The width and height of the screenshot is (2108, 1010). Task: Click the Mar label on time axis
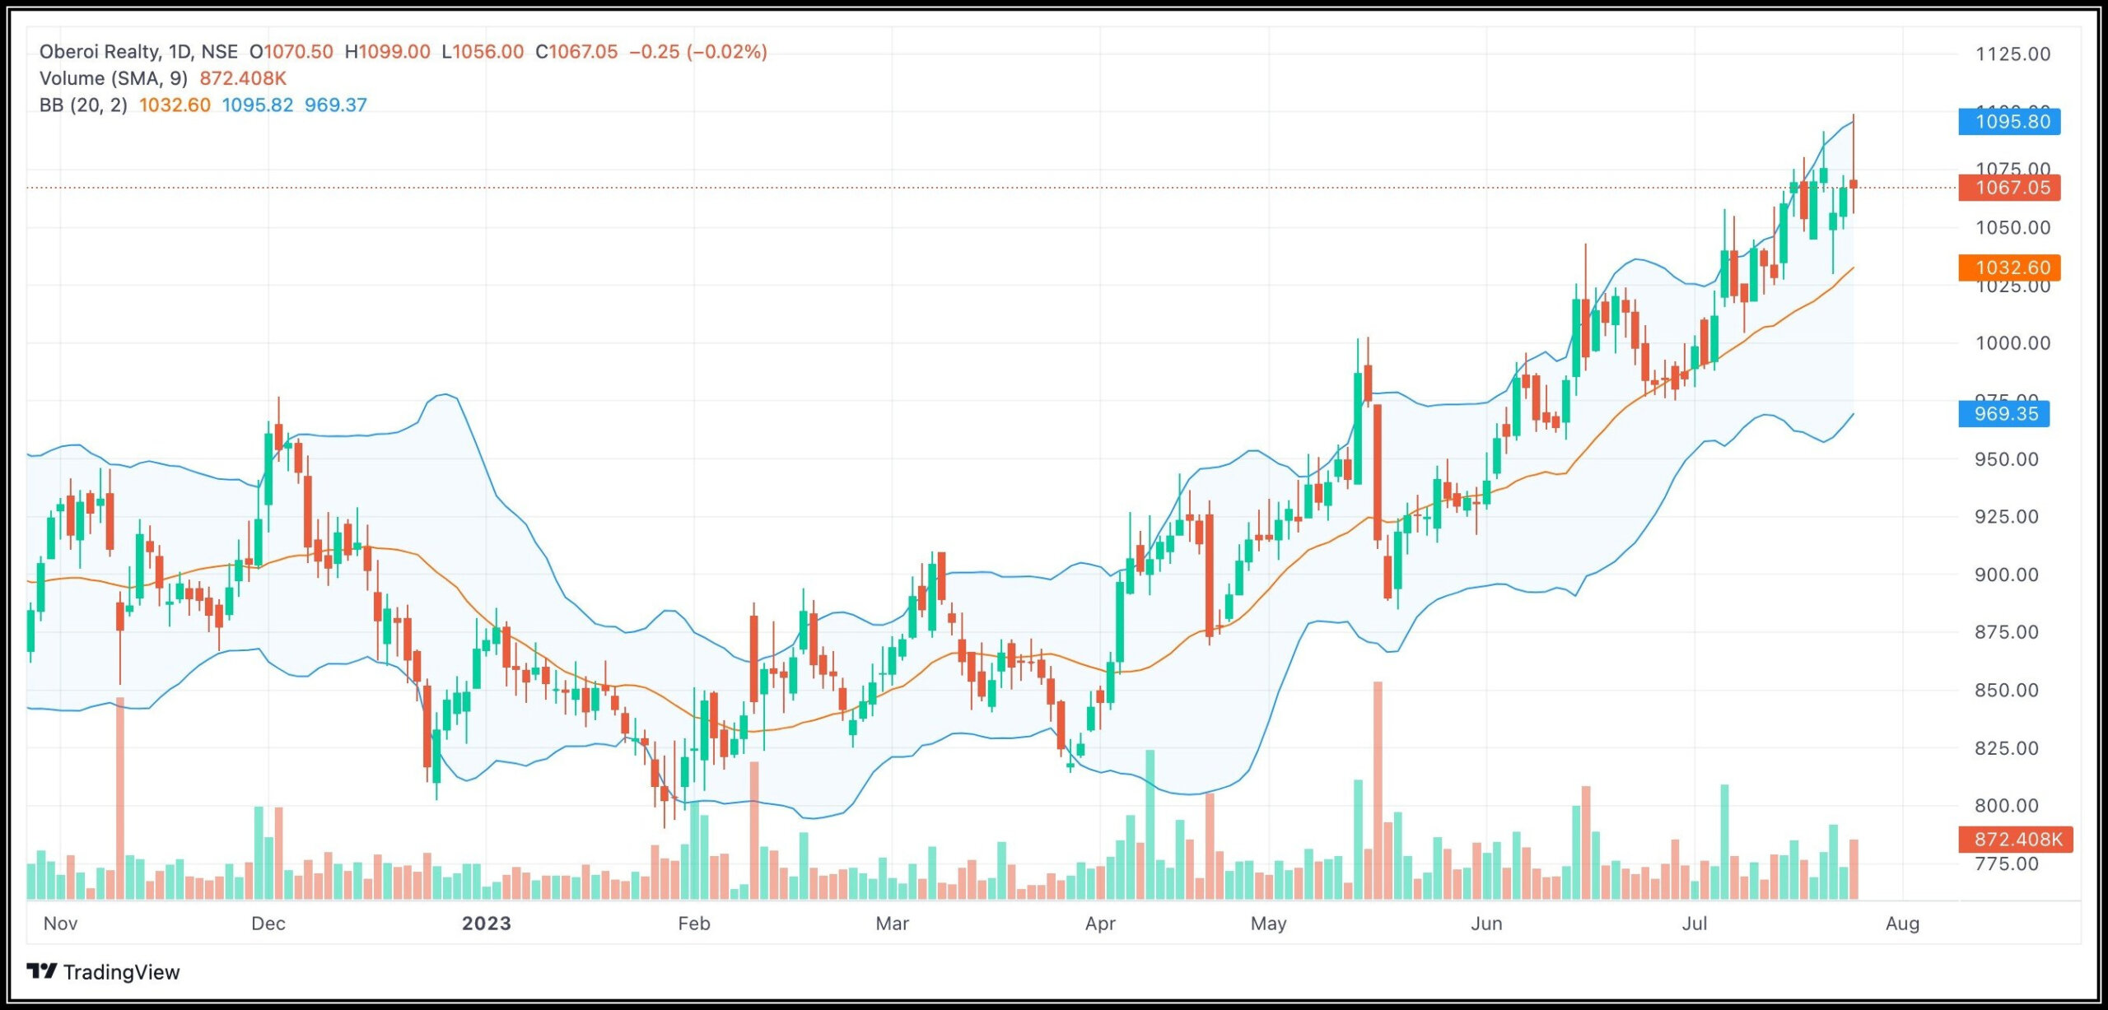pos(893,924)
